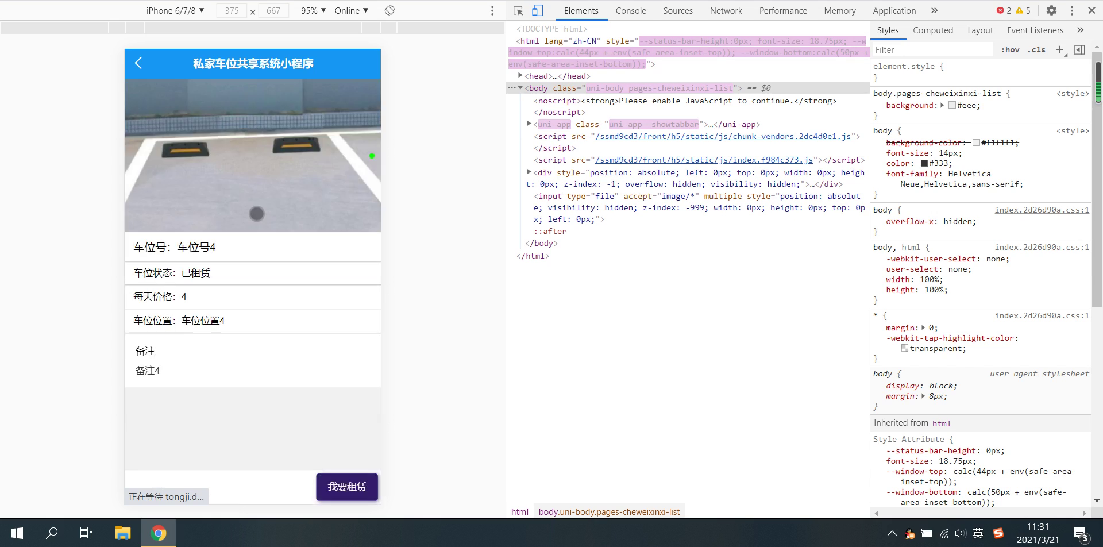The width and height of the screenshot is (1103, 547).
Task: Expand the uni-app element node
Action: tap(529, 124)
